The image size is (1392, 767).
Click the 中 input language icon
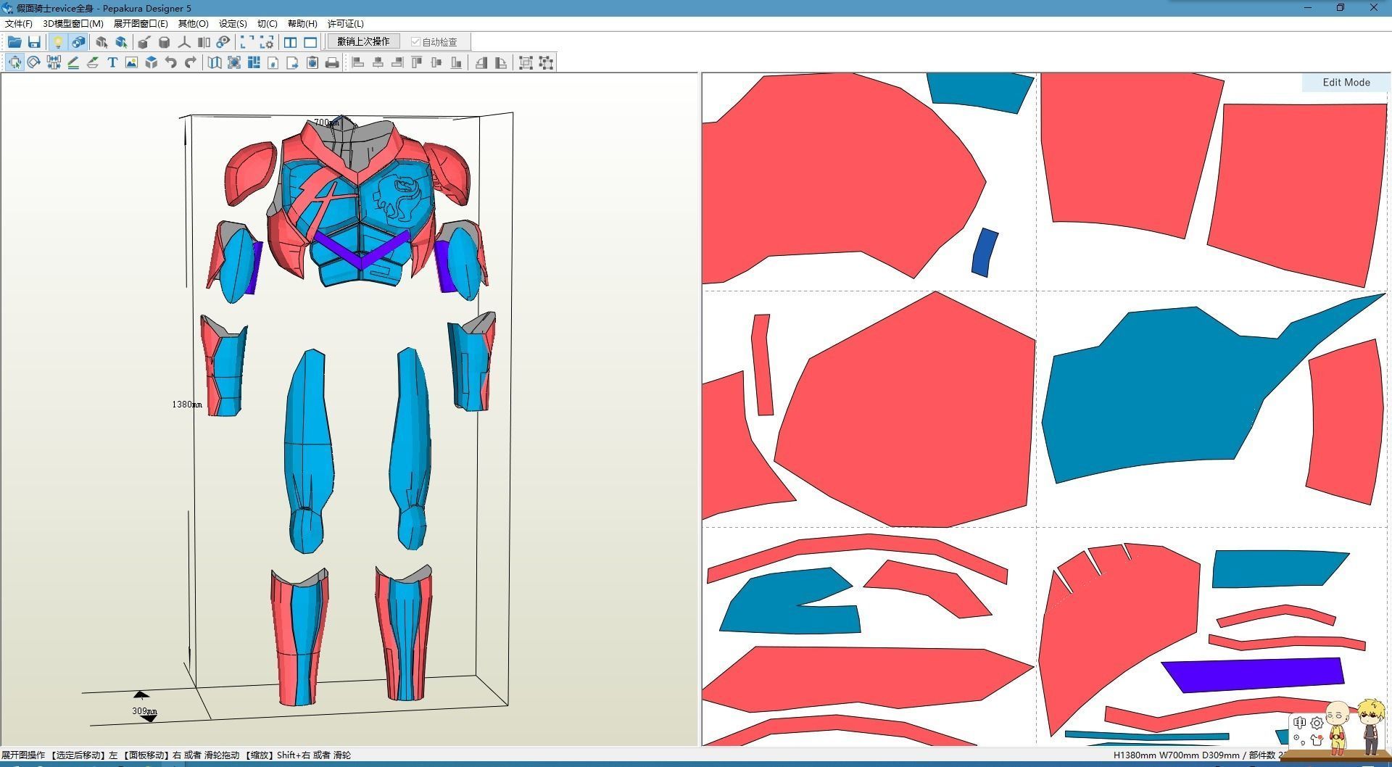click(x=1299, y=723)
